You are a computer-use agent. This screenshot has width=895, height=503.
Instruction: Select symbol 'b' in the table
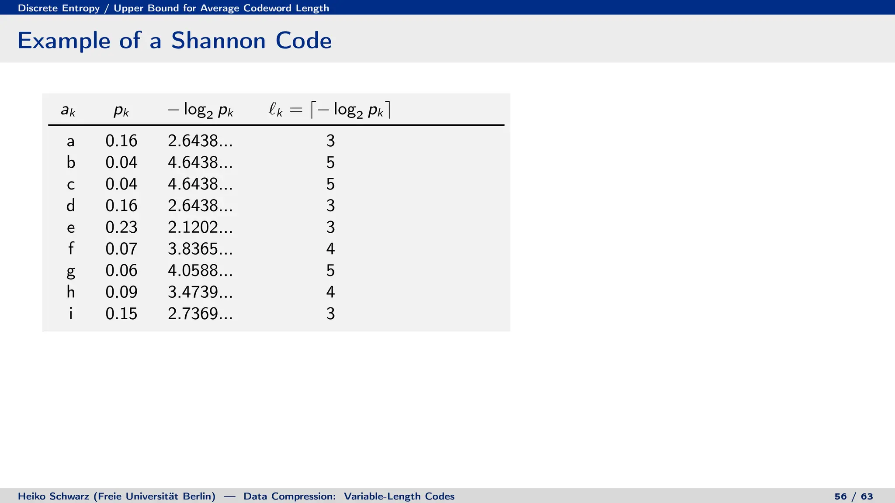71,162
